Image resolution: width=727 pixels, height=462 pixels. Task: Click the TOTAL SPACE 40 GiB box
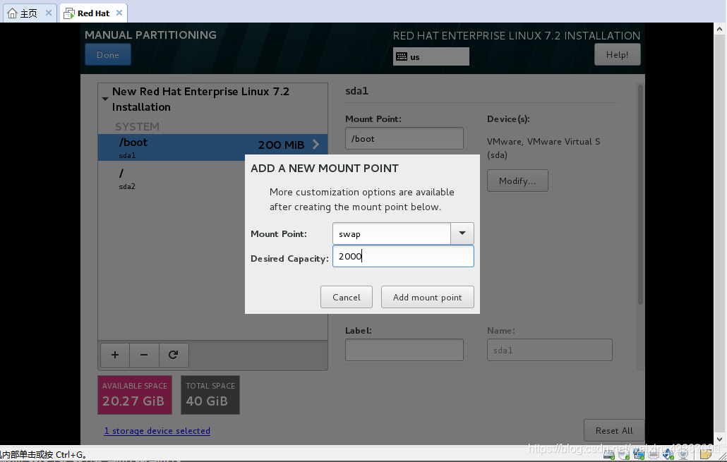point(210,395)
